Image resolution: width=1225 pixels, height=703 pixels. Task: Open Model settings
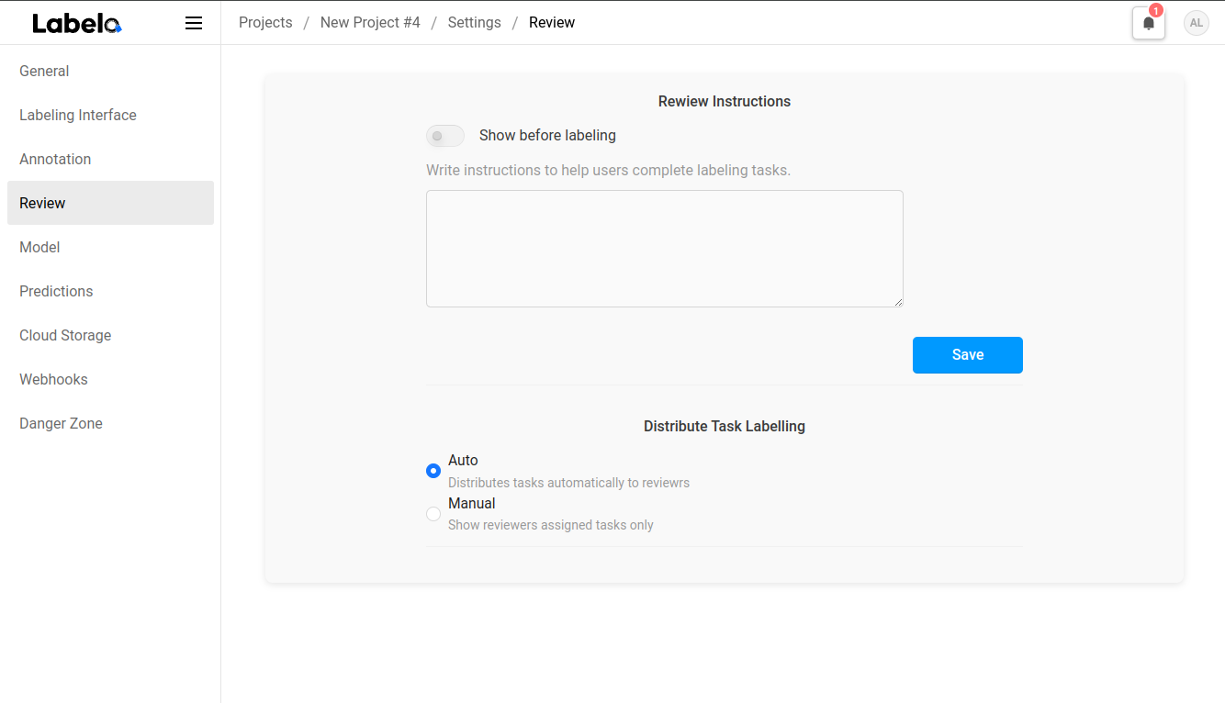tap(110, 247)
